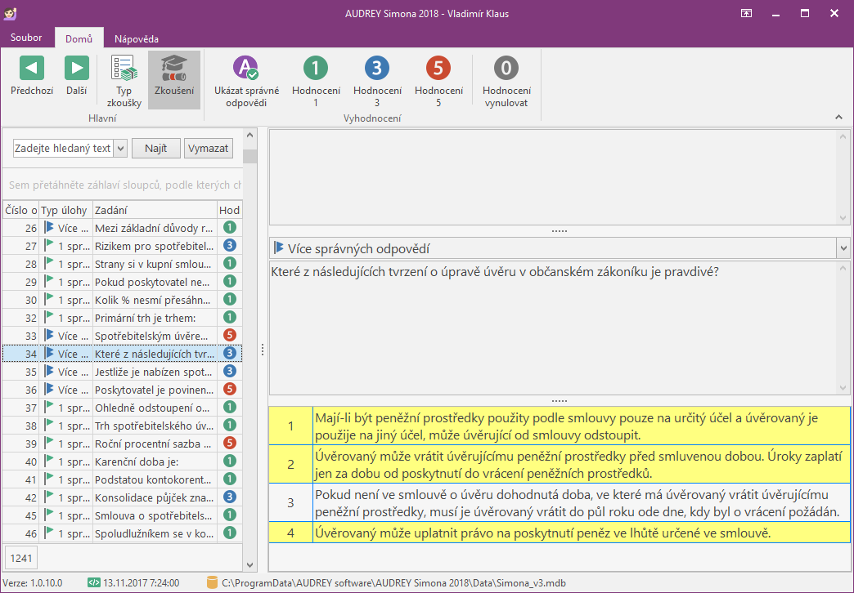Sort by the Zadání column header
This screenshot has height=593, width=854.
pos(154,210)
